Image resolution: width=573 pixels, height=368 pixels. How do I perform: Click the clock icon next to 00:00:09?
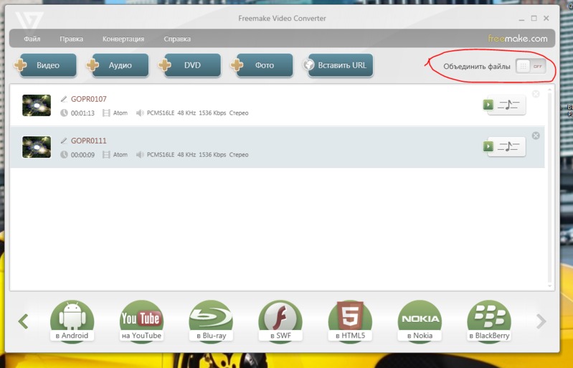[x=64, y=154]
